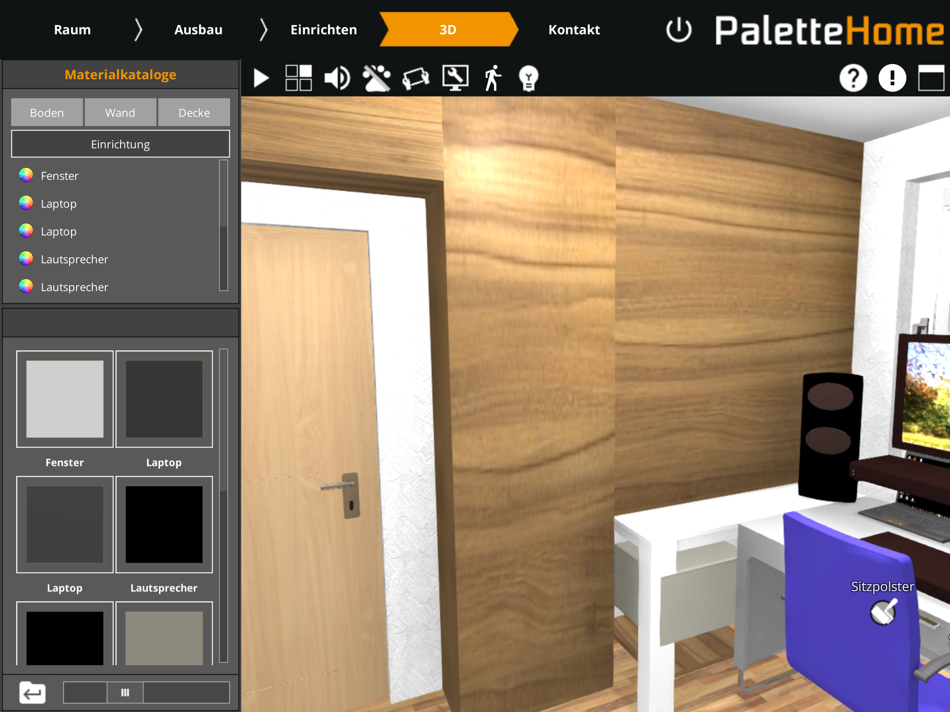Click the paint palette materials icon
This screenshot has height=712, width=950.
[376, 78]
